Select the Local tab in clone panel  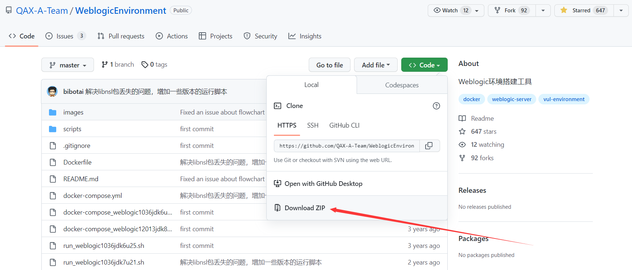click(312, 85)
